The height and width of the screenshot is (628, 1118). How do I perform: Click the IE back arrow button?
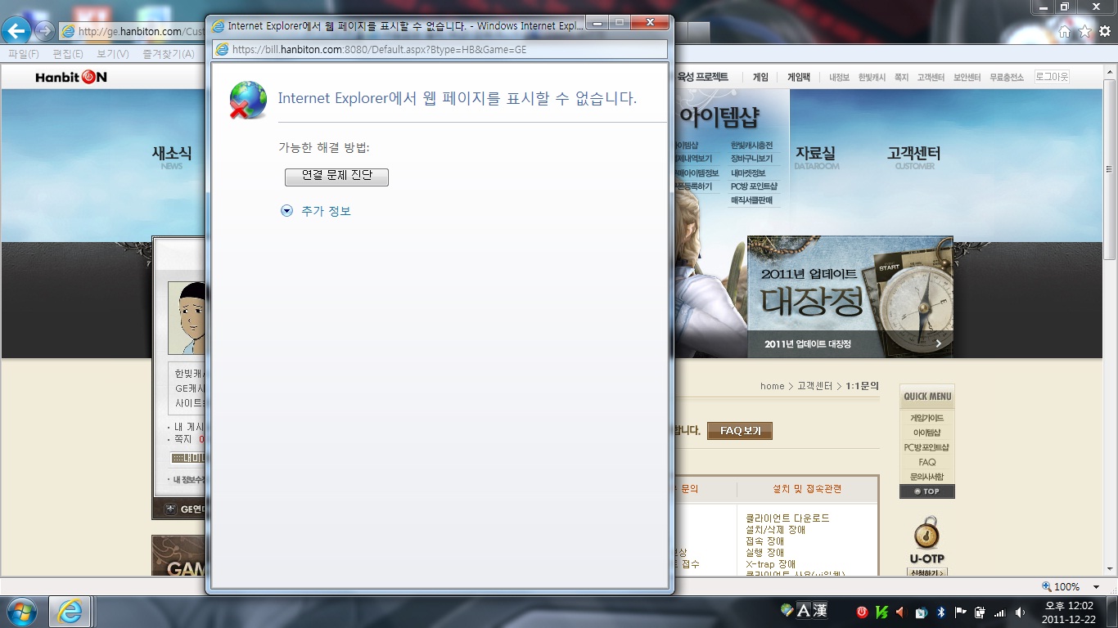click(16, 31)
